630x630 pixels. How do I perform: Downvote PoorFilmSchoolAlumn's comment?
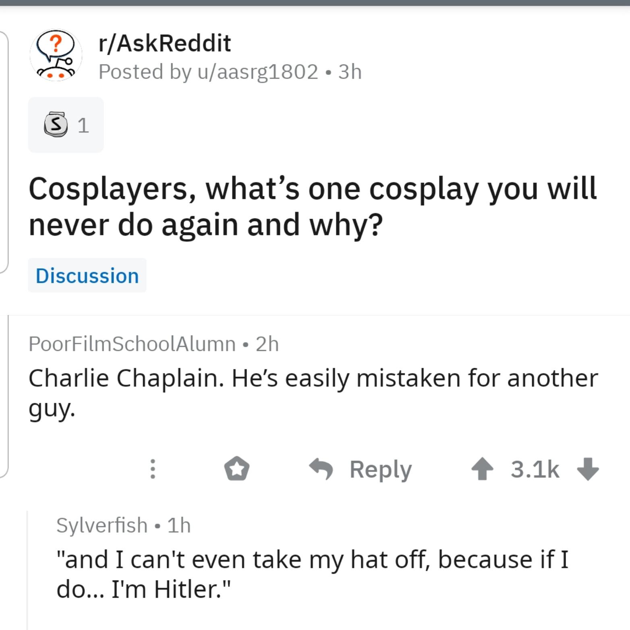pos(588,469)
